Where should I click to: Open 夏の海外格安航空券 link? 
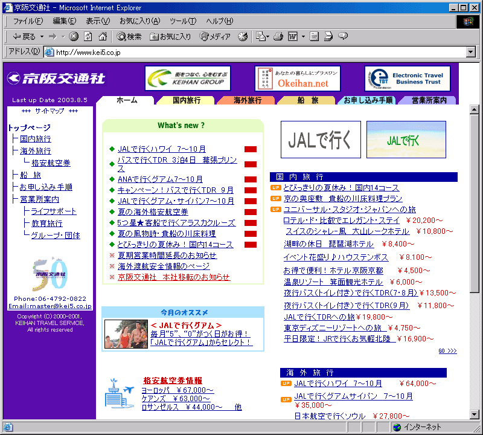pyautogui.click(x=153, y=212)
